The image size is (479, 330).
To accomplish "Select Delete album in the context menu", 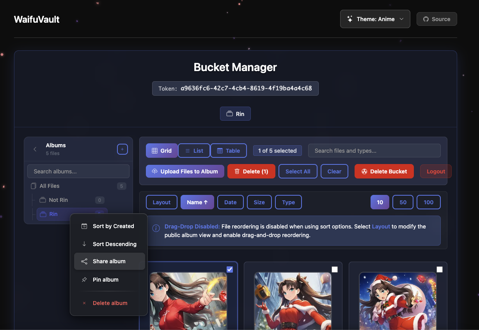I will pyautogui.click(x=110, y=303).
